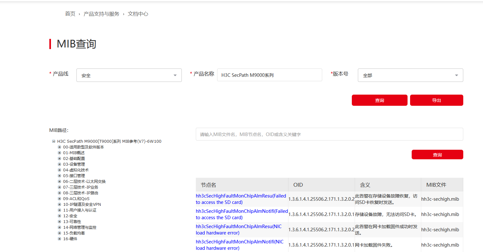Click the MIB路径: label
This screenshot has height=252, width=483.
click(59, 130)
